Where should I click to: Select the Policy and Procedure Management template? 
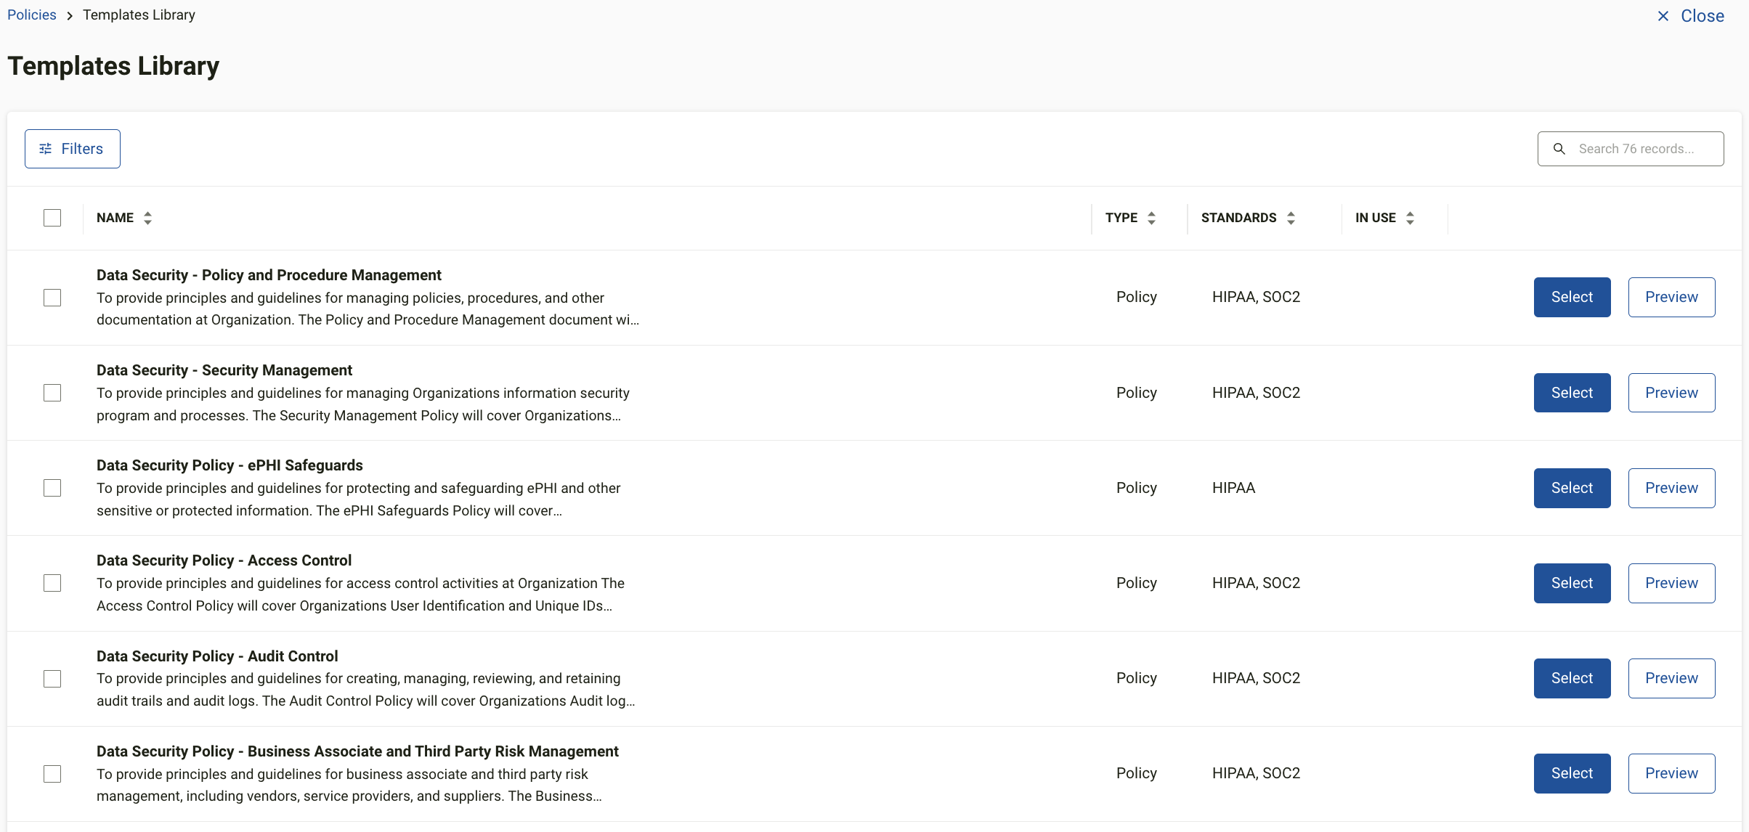coord(1572,297)
